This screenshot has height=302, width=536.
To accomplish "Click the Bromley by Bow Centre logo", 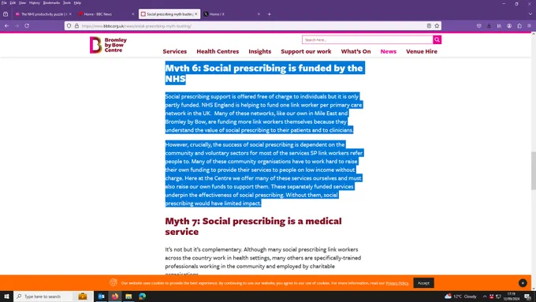I will tap(108, 45).
